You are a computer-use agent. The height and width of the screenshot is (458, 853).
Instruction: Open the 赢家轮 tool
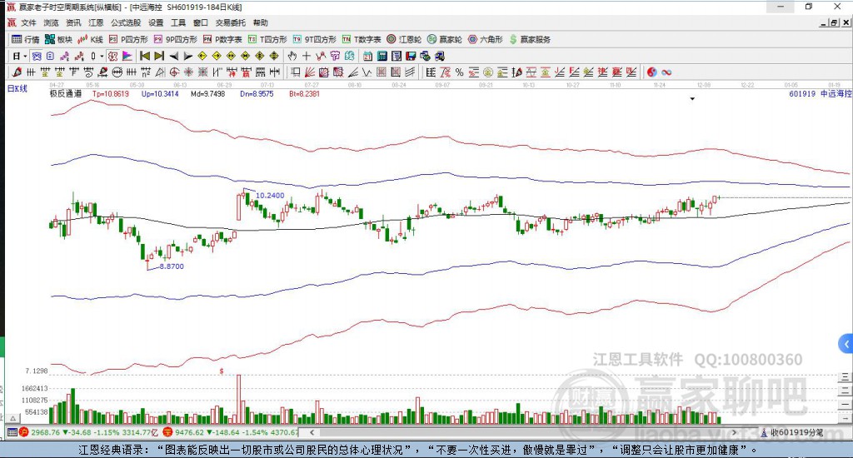pyautogui.click(x=445, y=39)
